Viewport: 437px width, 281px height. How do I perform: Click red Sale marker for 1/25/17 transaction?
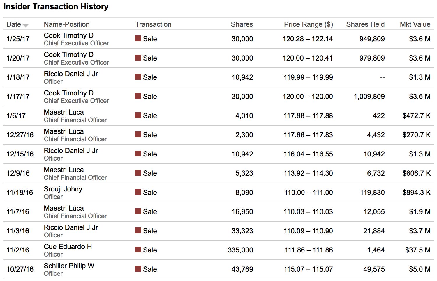(138, 38)
